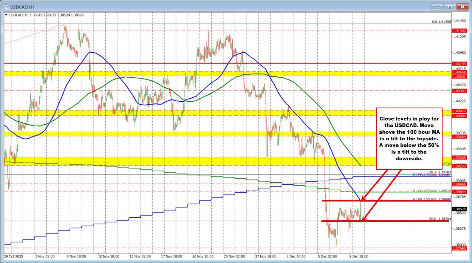Click the D1 MA 200 line label

pos(432,191)
